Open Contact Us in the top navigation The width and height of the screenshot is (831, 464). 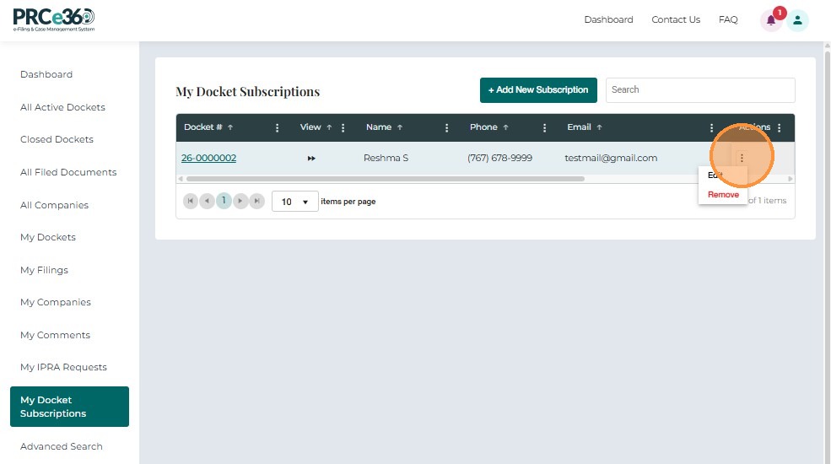tap(676, 19)
